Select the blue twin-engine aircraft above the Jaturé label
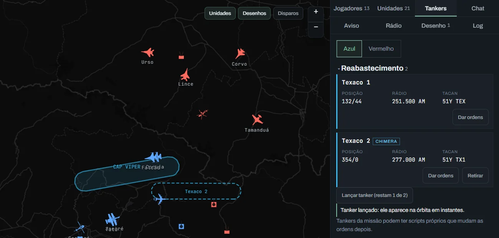This screenshot has height=238, width=499. pyautogui.click(x=112, y=220)
